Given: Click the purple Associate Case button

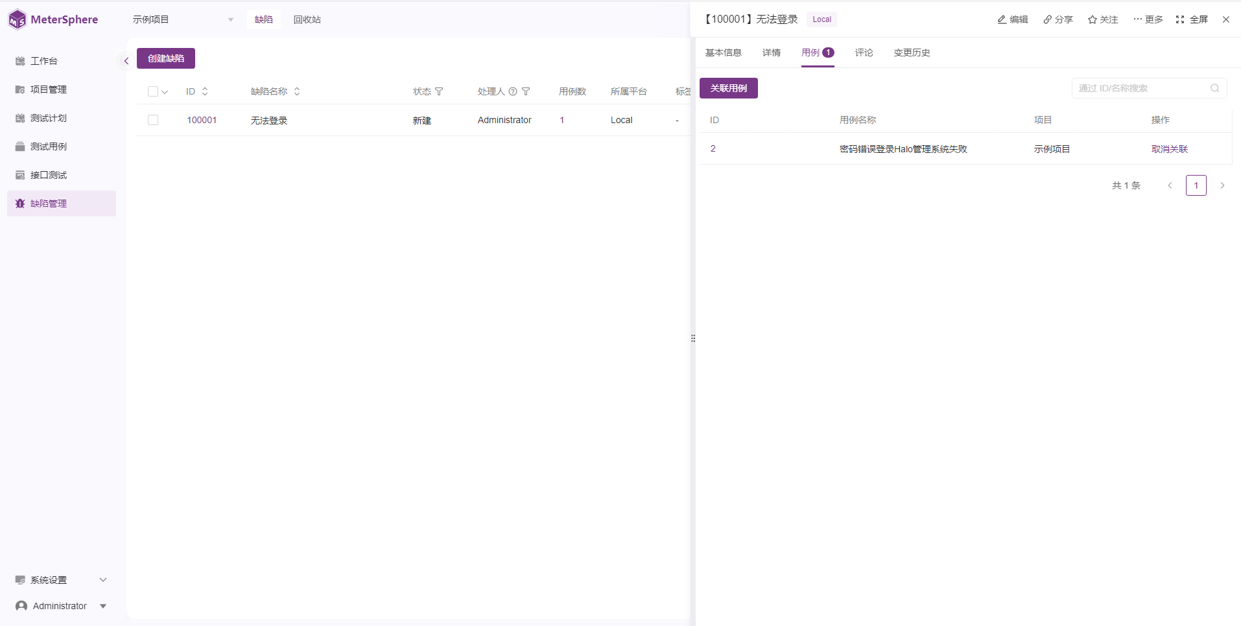Looking at the screenshot, I should (x=728, y=88).
